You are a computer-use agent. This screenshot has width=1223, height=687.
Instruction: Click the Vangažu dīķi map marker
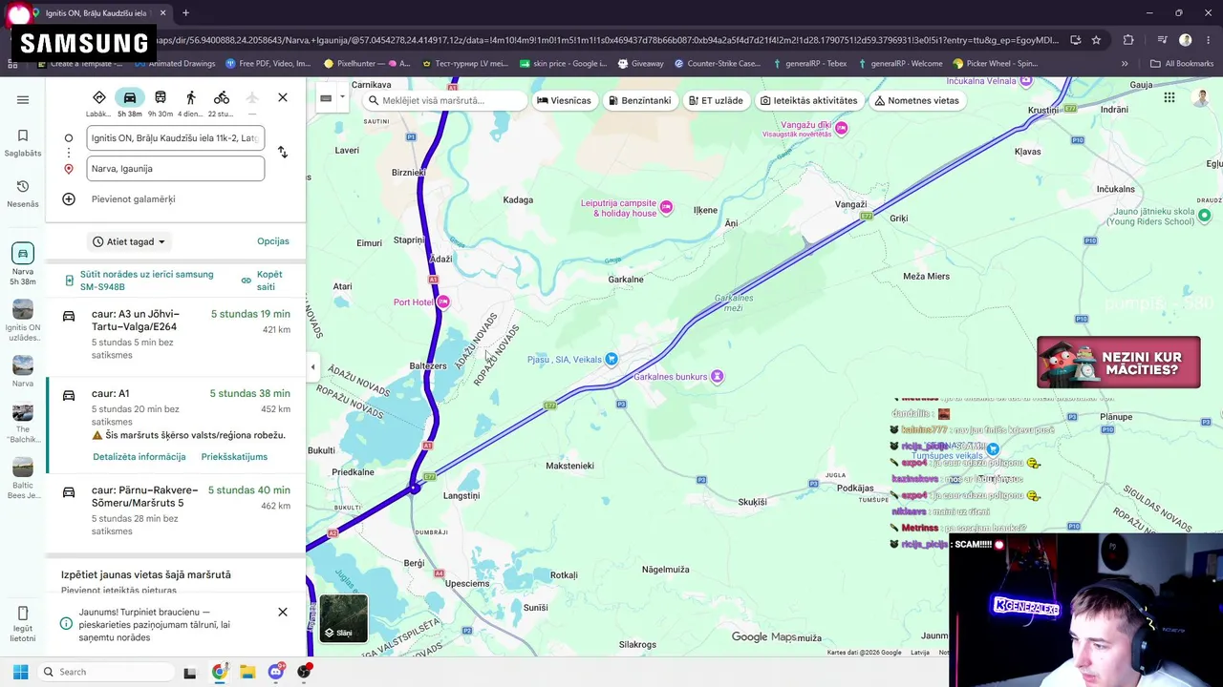(840, 126)
